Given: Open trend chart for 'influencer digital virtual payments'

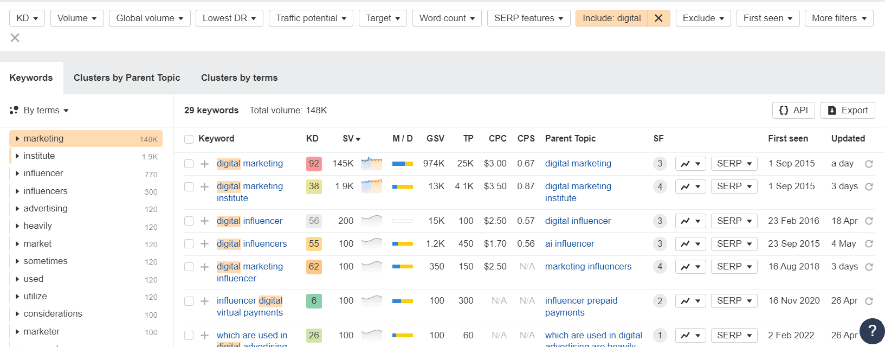Looking at the screenshot, I should pyautogui.click(x=690, y=301).
